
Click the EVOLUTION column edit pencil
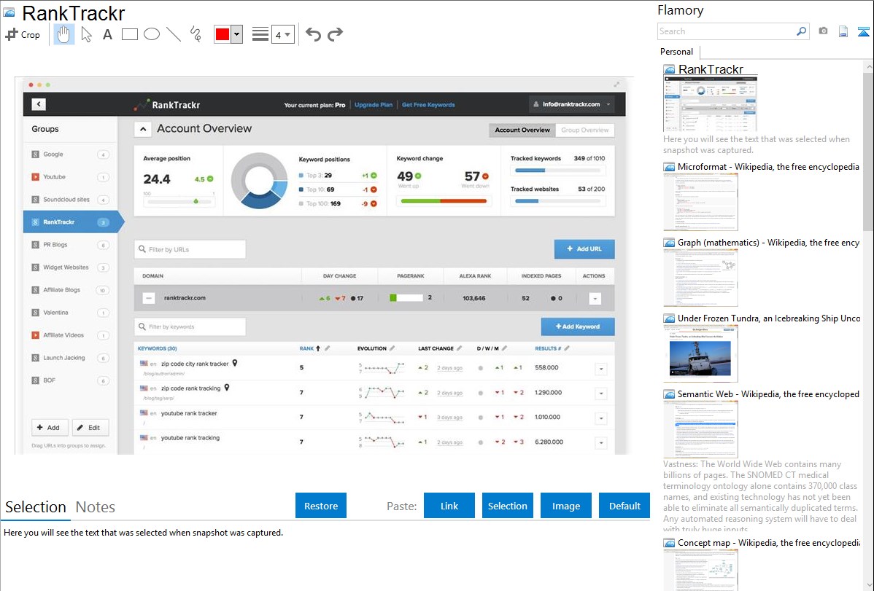[x=392, y=348]
